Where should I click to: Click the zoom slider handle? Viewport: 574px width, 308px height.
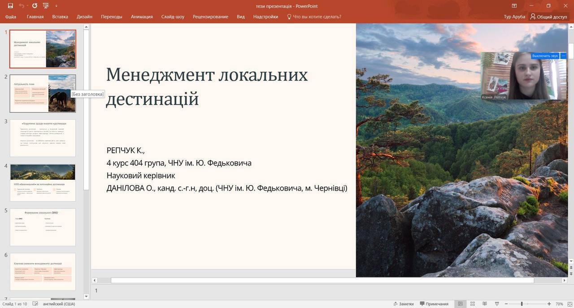point(522,304)
